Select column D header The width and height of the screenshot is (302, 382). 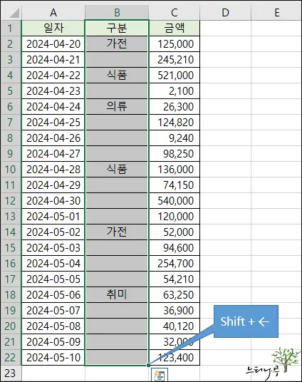[225, 12]
